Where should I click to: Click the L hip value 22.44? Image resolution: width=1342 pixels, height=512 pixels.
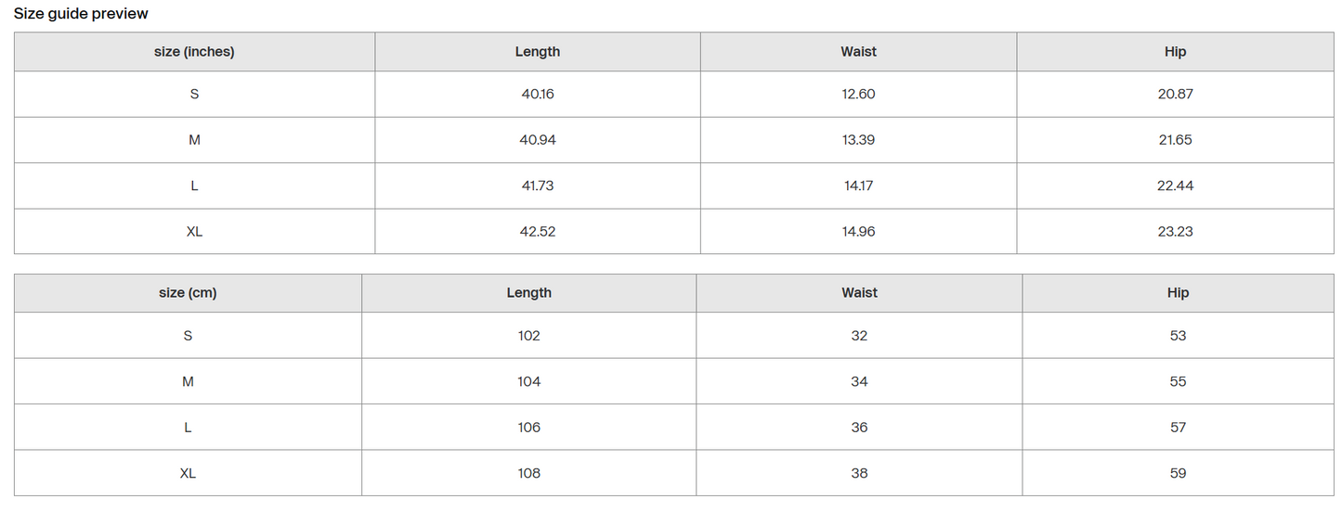click(x=1175, y=186)
